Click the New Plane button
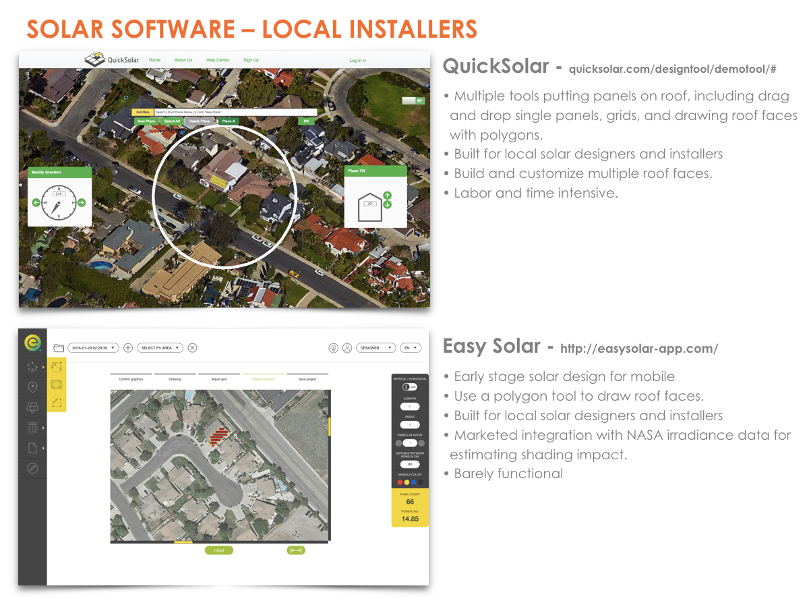 pyautogui.click(x=146, y=121)
